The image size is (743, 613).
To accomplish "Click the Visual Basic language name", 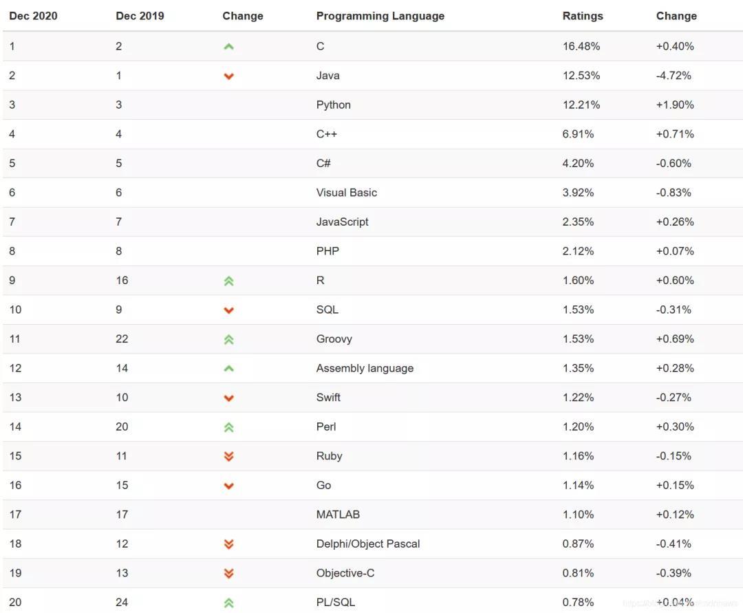I will point(346,193).
